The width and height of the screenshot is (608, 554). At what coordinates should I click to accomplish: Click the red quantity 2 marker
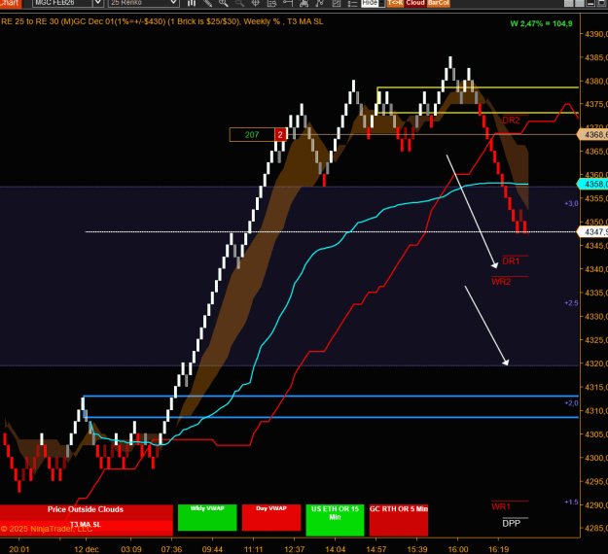coord(280,135)
